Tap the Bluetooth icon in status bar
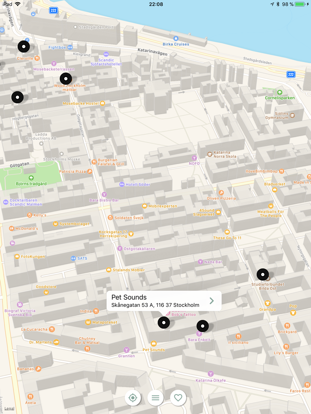The height and width of the screenshot is (414, 311). [x=278, y=4]
